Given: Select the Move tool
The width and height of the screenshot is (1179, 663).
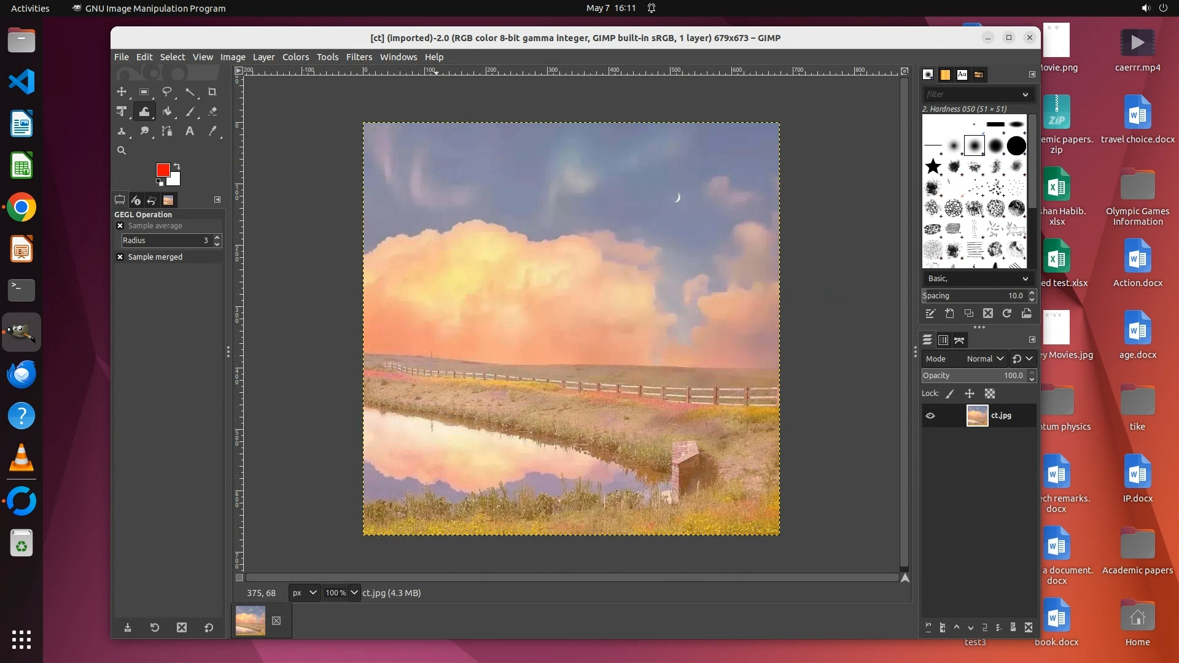Looking at the screenshot, I should (x=122, y=92).
